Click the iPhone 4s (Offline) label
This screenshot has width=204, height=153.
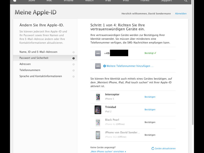click(x=115, y=124)
